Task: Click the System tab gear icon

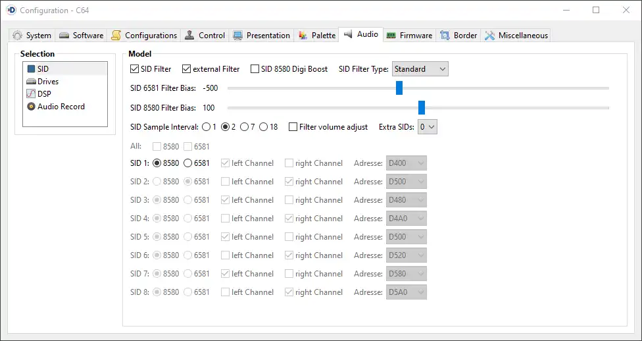Action: click(17, 36)
